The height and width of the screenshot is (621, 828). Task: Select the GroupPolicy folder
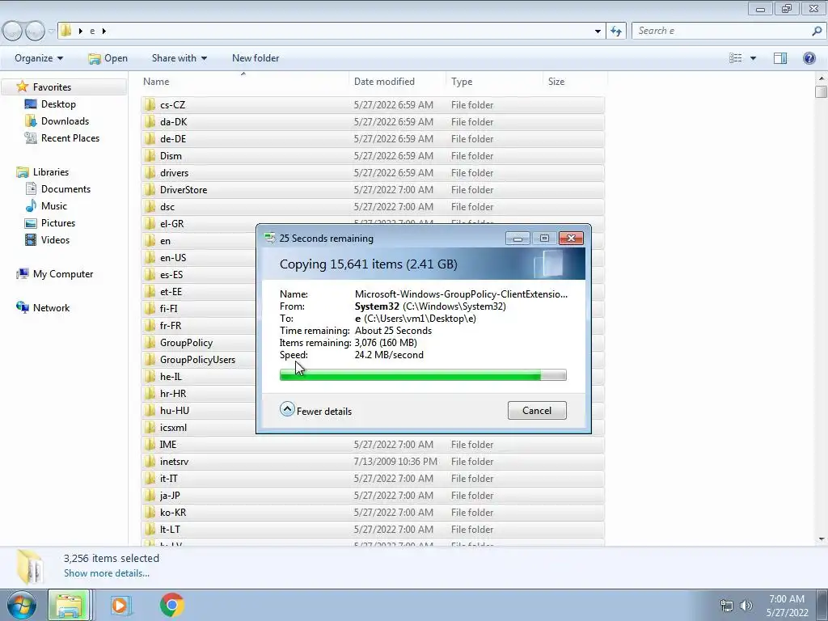[186, 342]
